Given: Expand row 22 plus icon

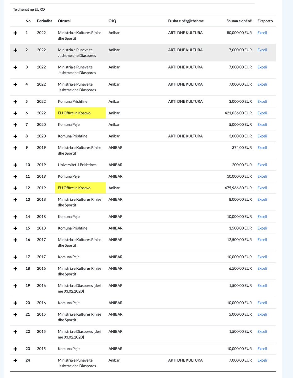Looking at the screenshot, I should (15, 332).
